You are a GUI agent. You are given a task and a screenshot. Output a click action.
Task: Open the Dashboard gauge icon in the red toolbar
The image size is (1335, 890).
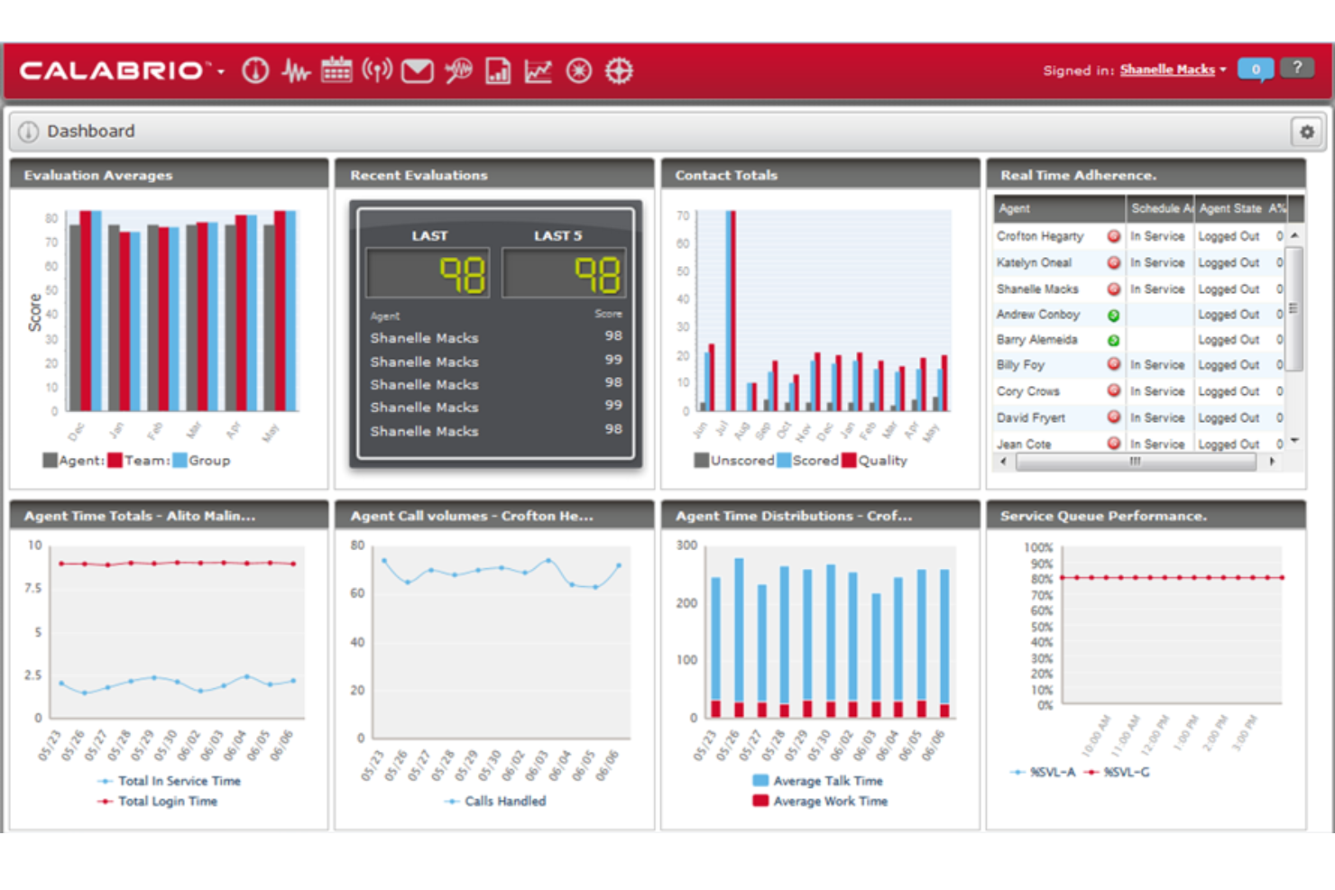255,70
